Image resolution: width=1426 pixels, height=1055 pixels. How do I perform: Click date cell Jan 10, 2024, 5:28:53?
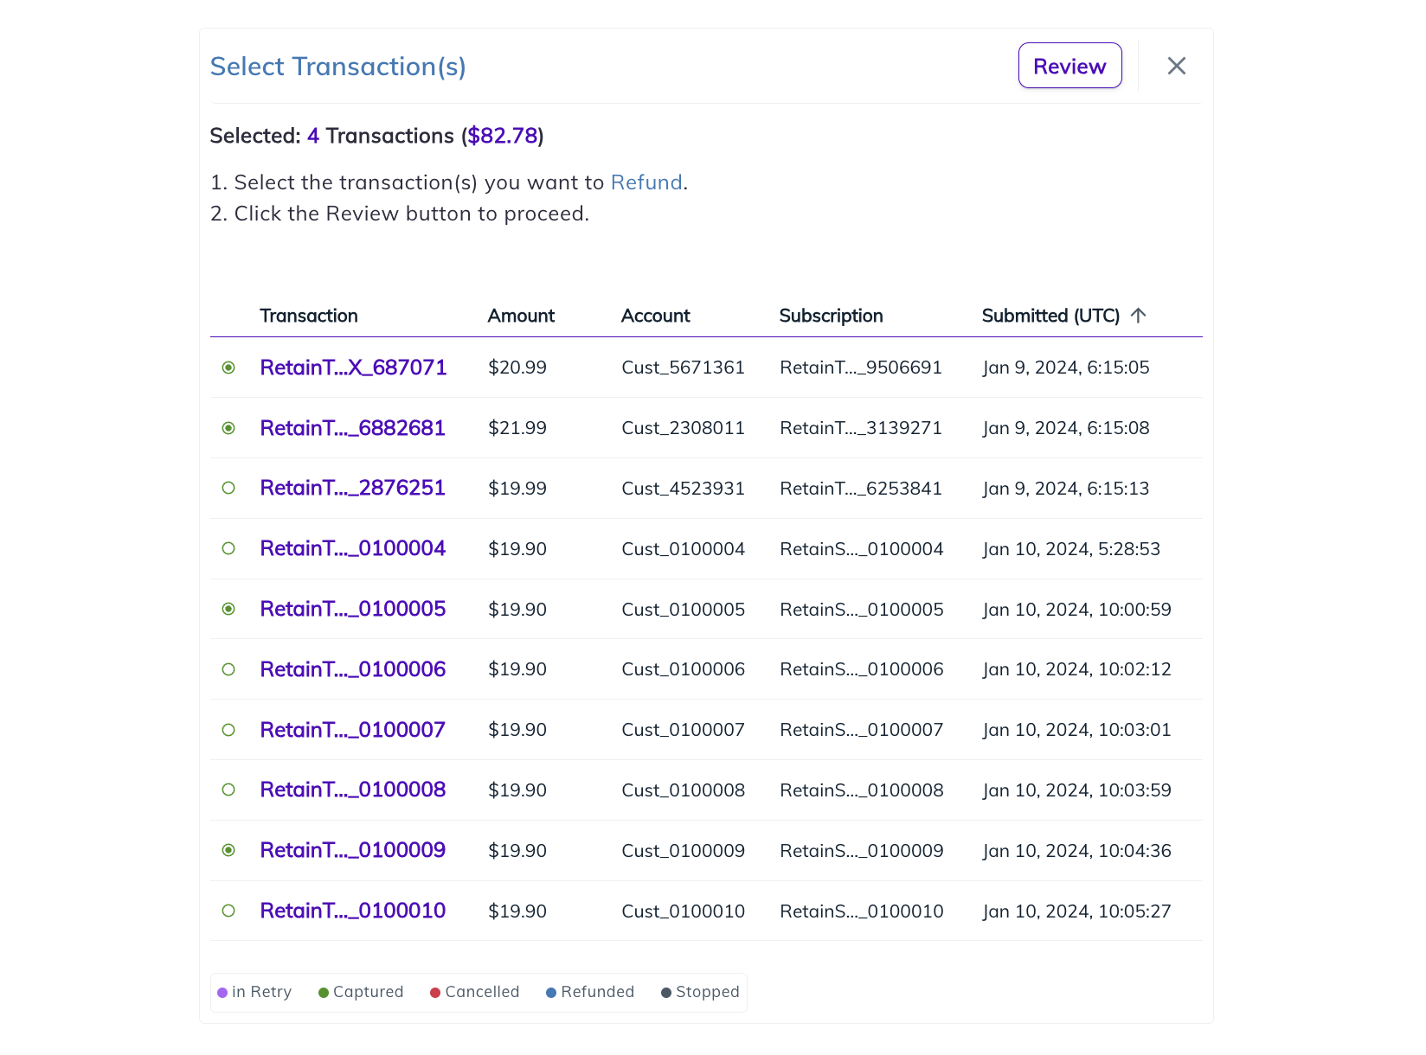coord(1071,549)
